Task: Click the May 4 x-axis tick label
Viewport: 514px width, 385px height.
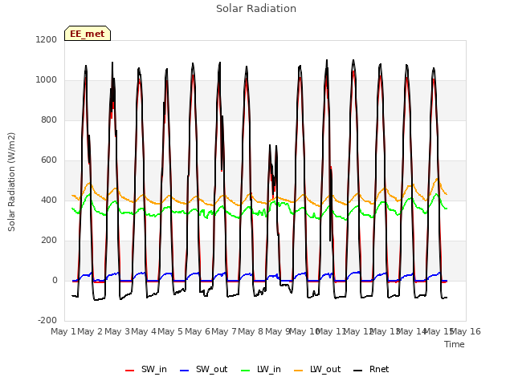Action: [144, 332]
